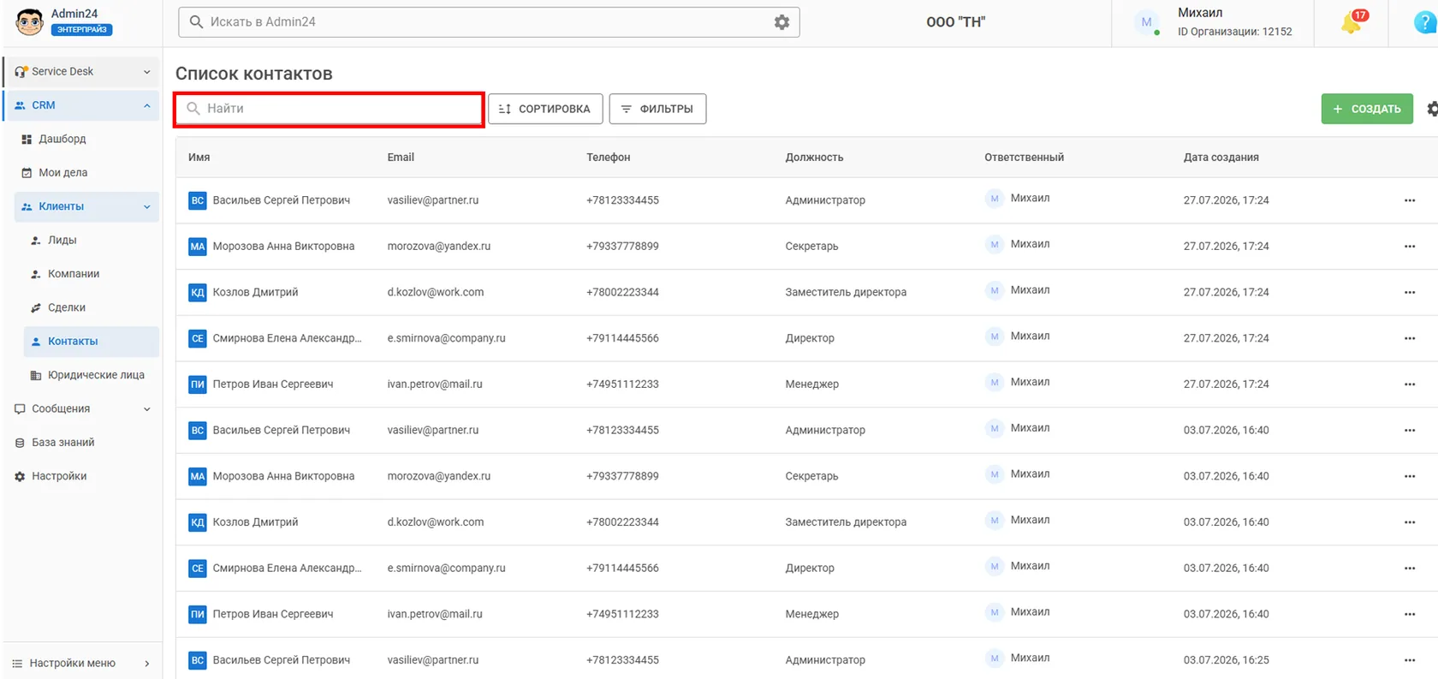Click МА avatar of first Морозова row
The height and width of the screenshot is (679, 1438).
pyautogui.click(x=198, y=247)
